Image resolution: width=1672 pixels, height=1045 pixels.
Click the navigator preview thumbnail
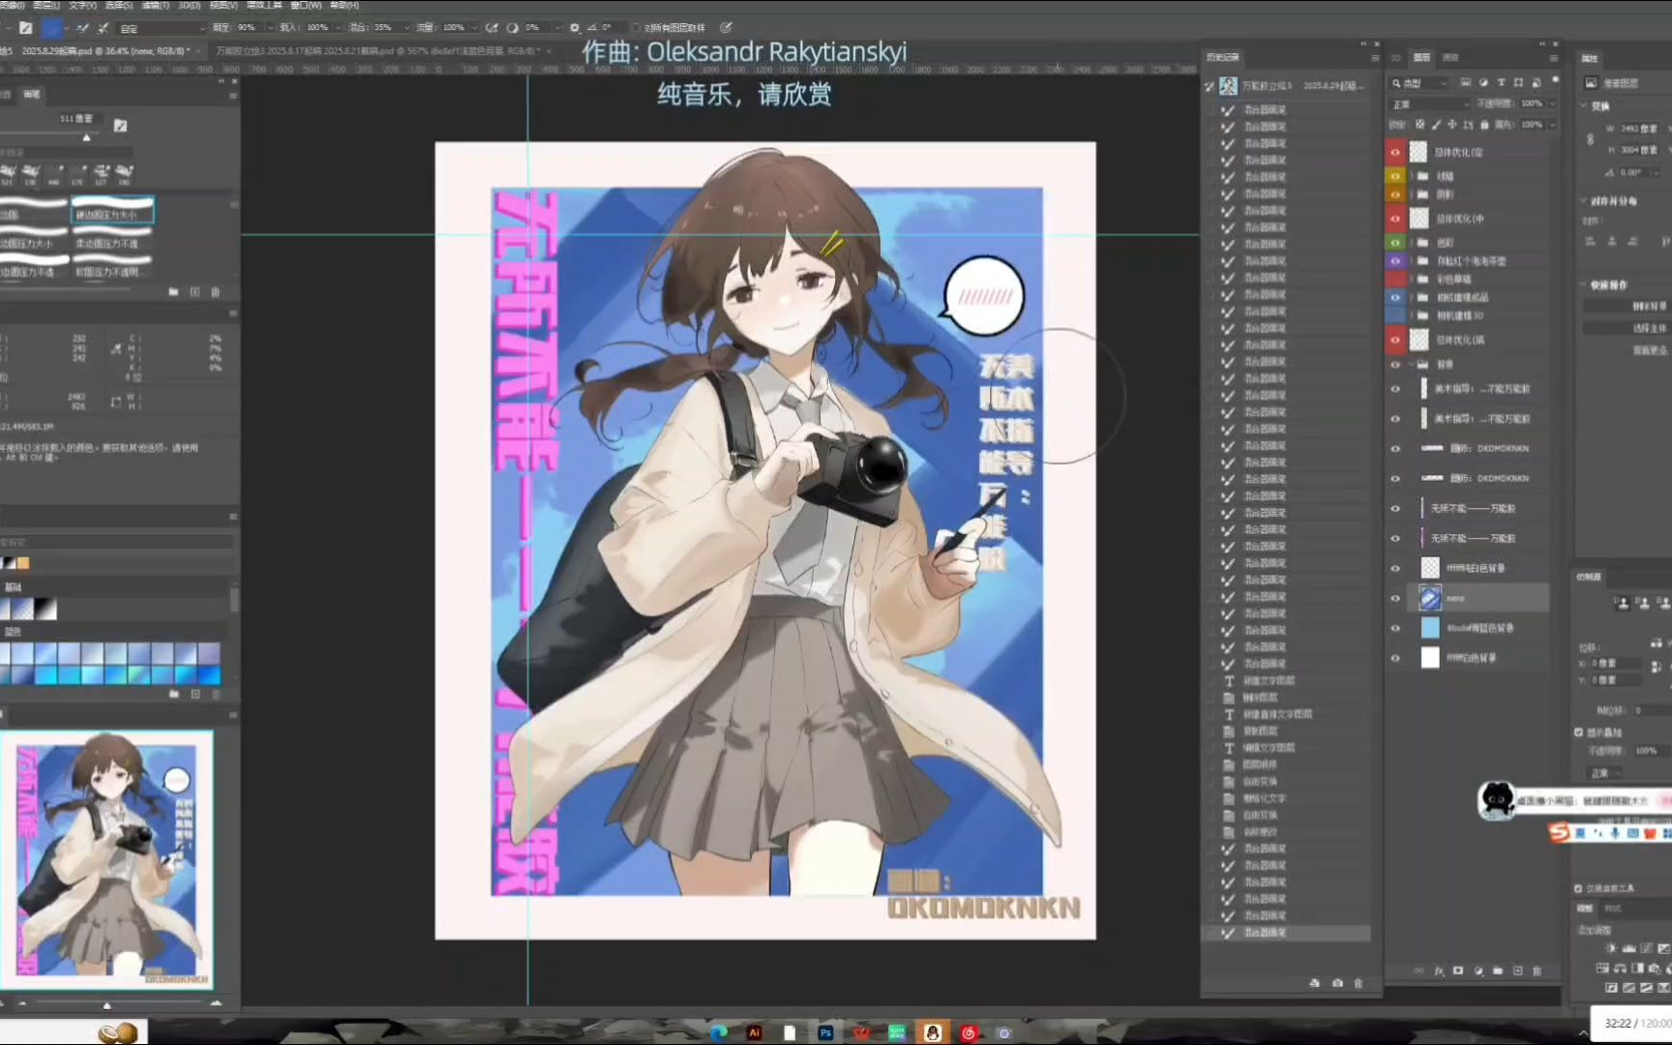(x=107, y=859)
